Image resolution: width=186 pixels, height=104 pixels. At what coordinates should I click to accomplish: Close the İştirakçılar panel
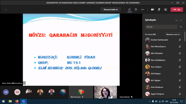coord(181,21)
